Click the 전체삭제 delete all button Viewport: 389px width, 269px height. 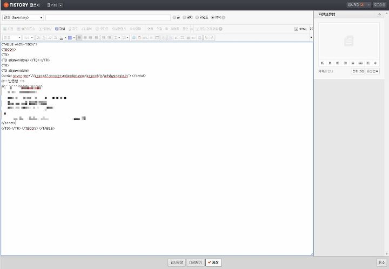point(358,71)
